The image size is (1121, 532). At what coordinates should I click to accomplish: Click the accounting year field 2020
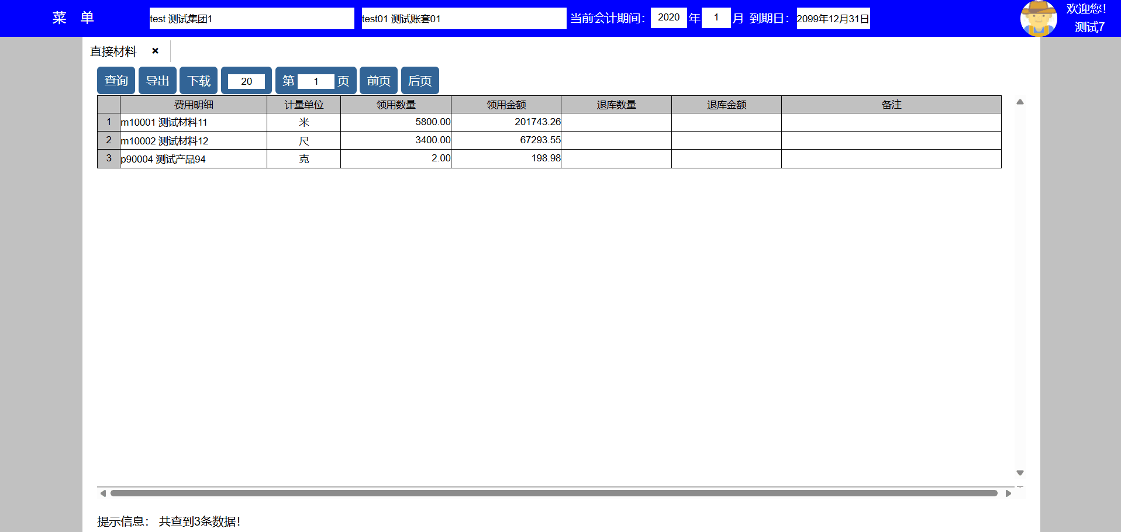pyautogui.click(x=668, y=18)
